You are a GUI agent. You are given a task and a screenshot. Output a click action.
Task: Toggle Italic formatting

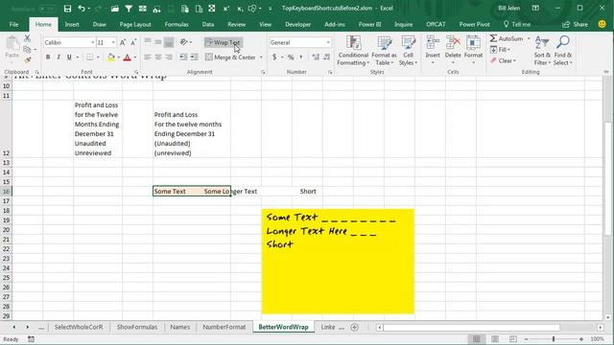[59, 57]
